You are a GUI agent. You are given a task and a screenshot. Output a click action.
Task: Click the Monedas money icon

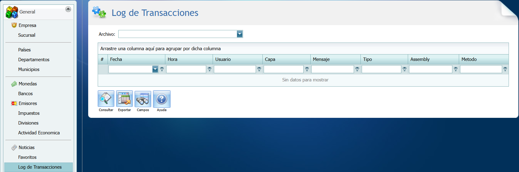14,84
